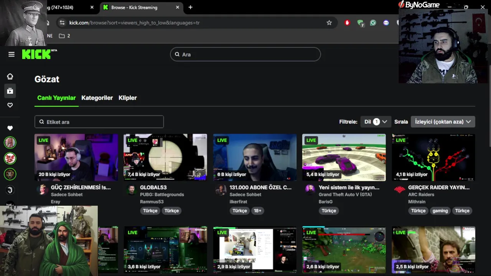
Task: Open Following heart outline icon
Action: coord(10,105)
